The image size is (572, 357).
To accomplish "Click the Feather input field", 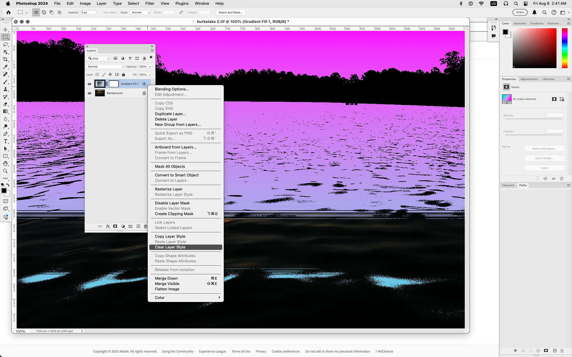I will pos(88,12).
